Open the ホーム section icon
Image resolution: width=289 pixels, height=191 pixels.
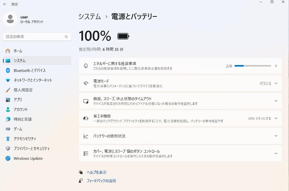click(7, 51)
